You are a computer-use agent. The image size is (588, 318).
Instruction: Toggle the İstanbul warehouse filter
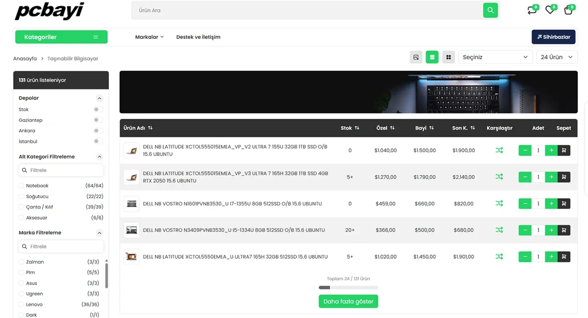coord(98,141)
